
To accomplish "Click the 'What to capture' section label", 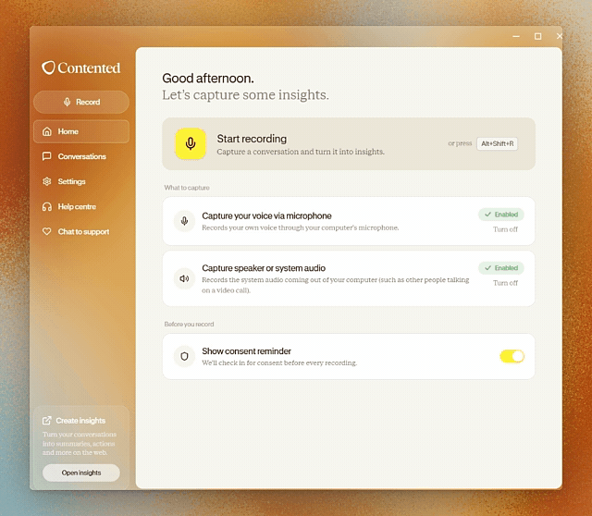I will (x=187, y=188).
